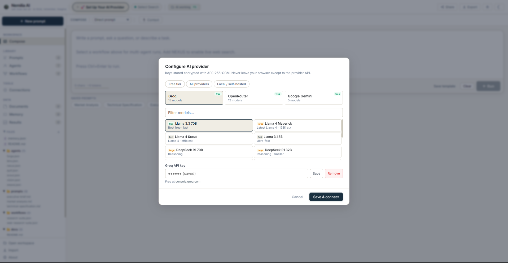Open Agents in the background sidebar
508x263 pixels.
[x=32, y=66]
